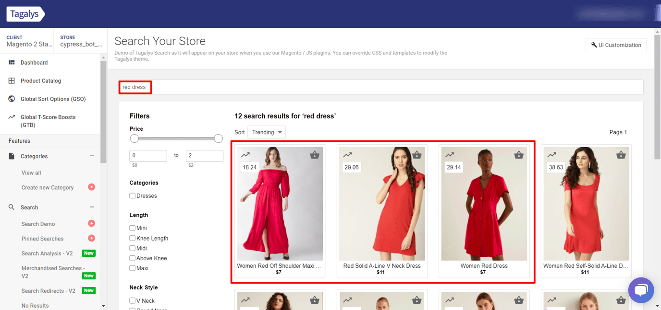
Task: Click trending icon on Off Shoulder Maxi card
Action: click(245, 155)
